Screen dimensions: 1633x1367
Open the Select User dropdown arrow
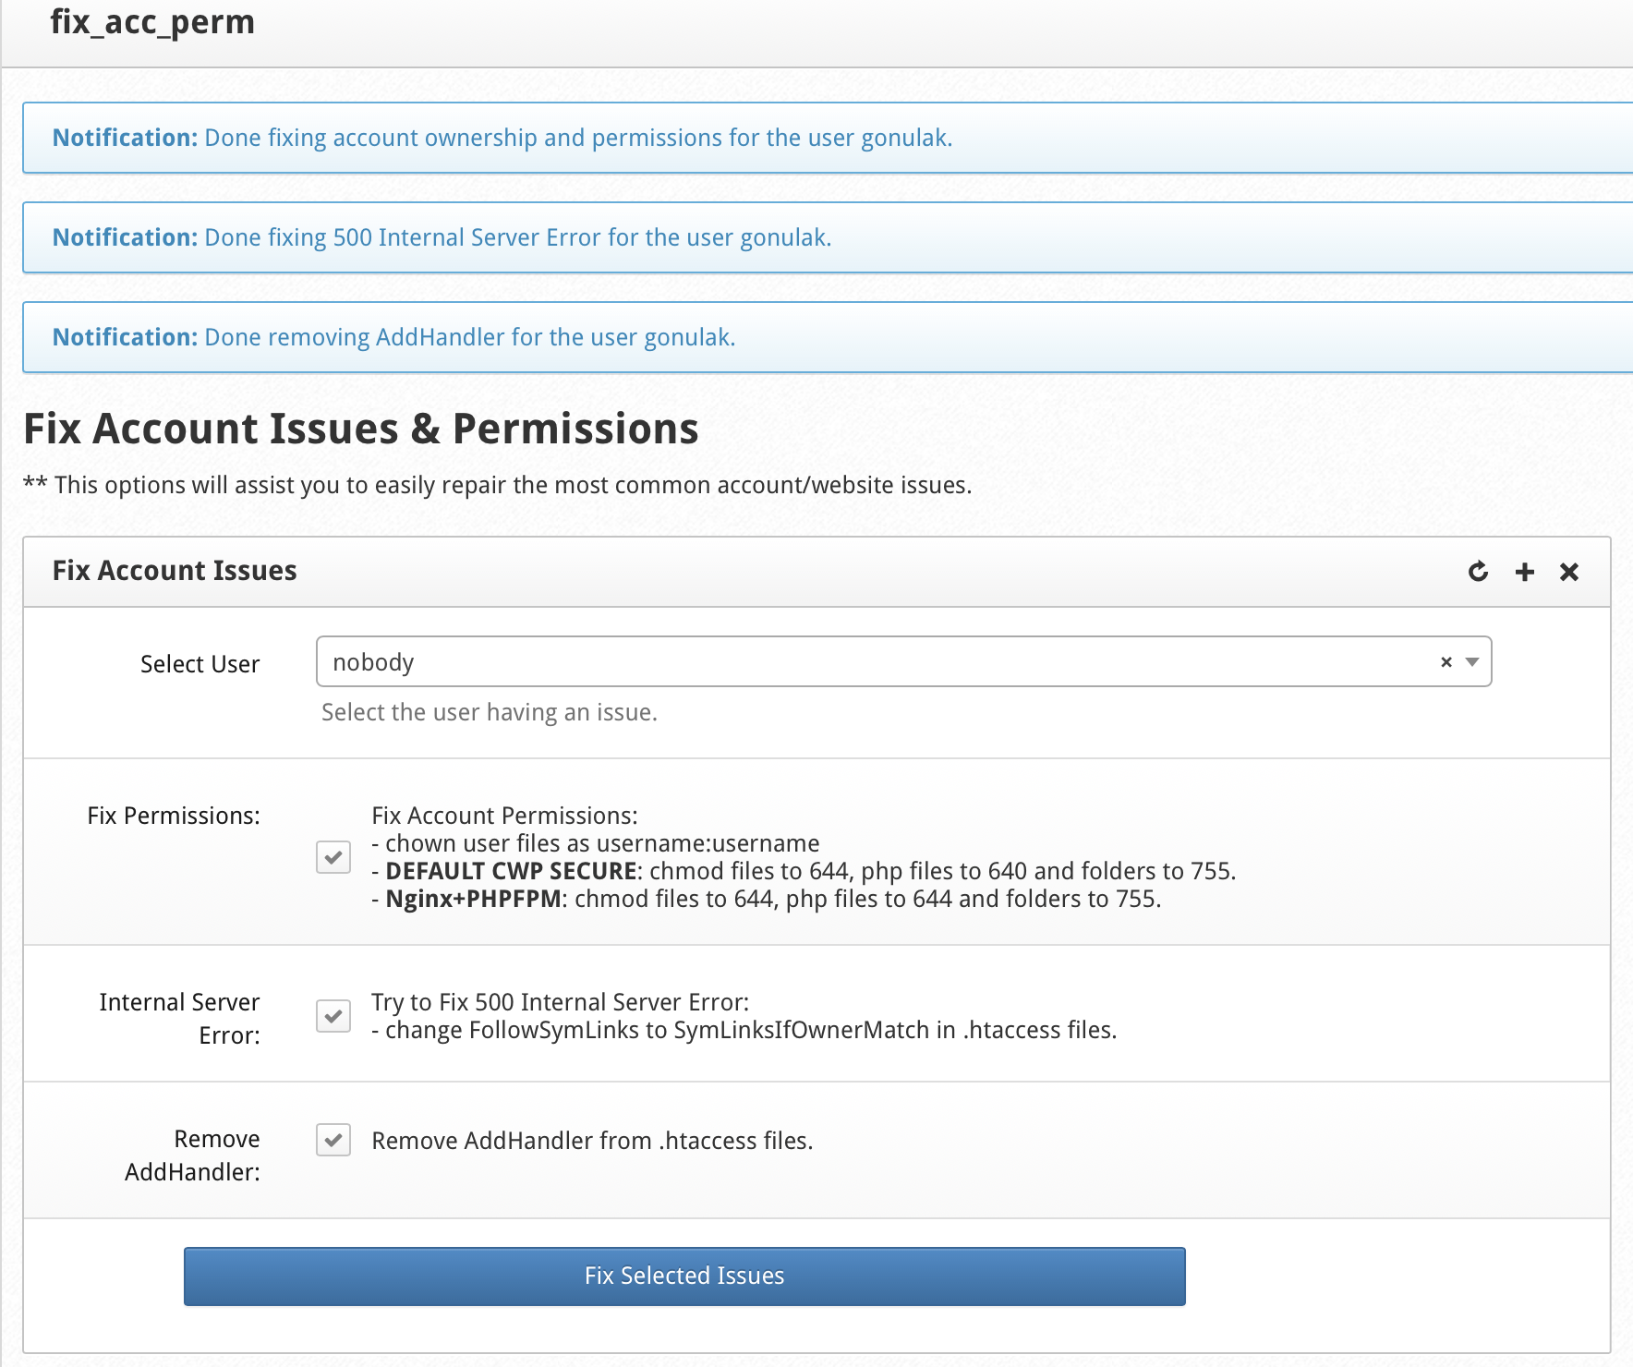coord(1472,662)
